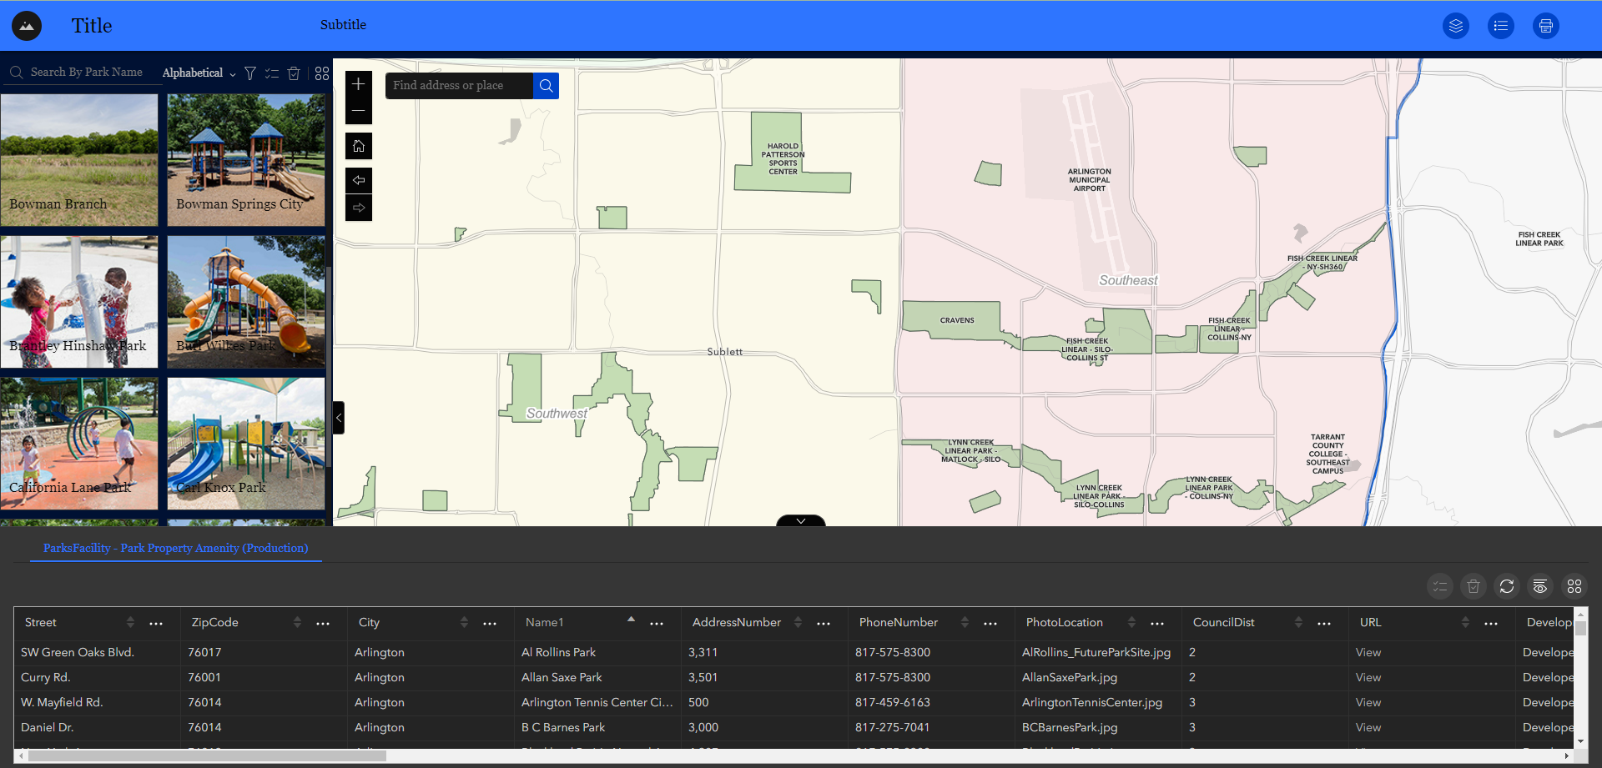This screenshot has height=768, width=1602.
Task: Open the layers panel in the header
Action: pyautogui.click(x=1457, y=26)
